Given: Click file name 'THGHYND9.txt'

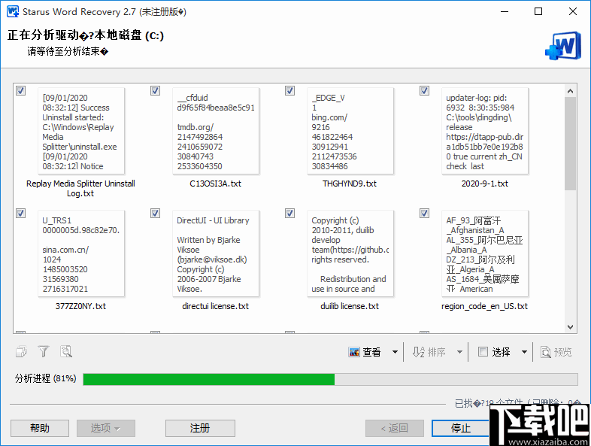Looking at the screenshot, I should point(350,184).
